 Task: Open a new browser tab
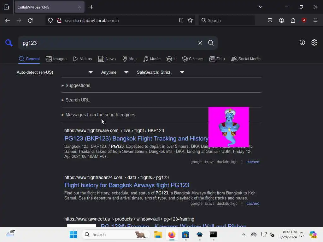[x=91, y=7]
